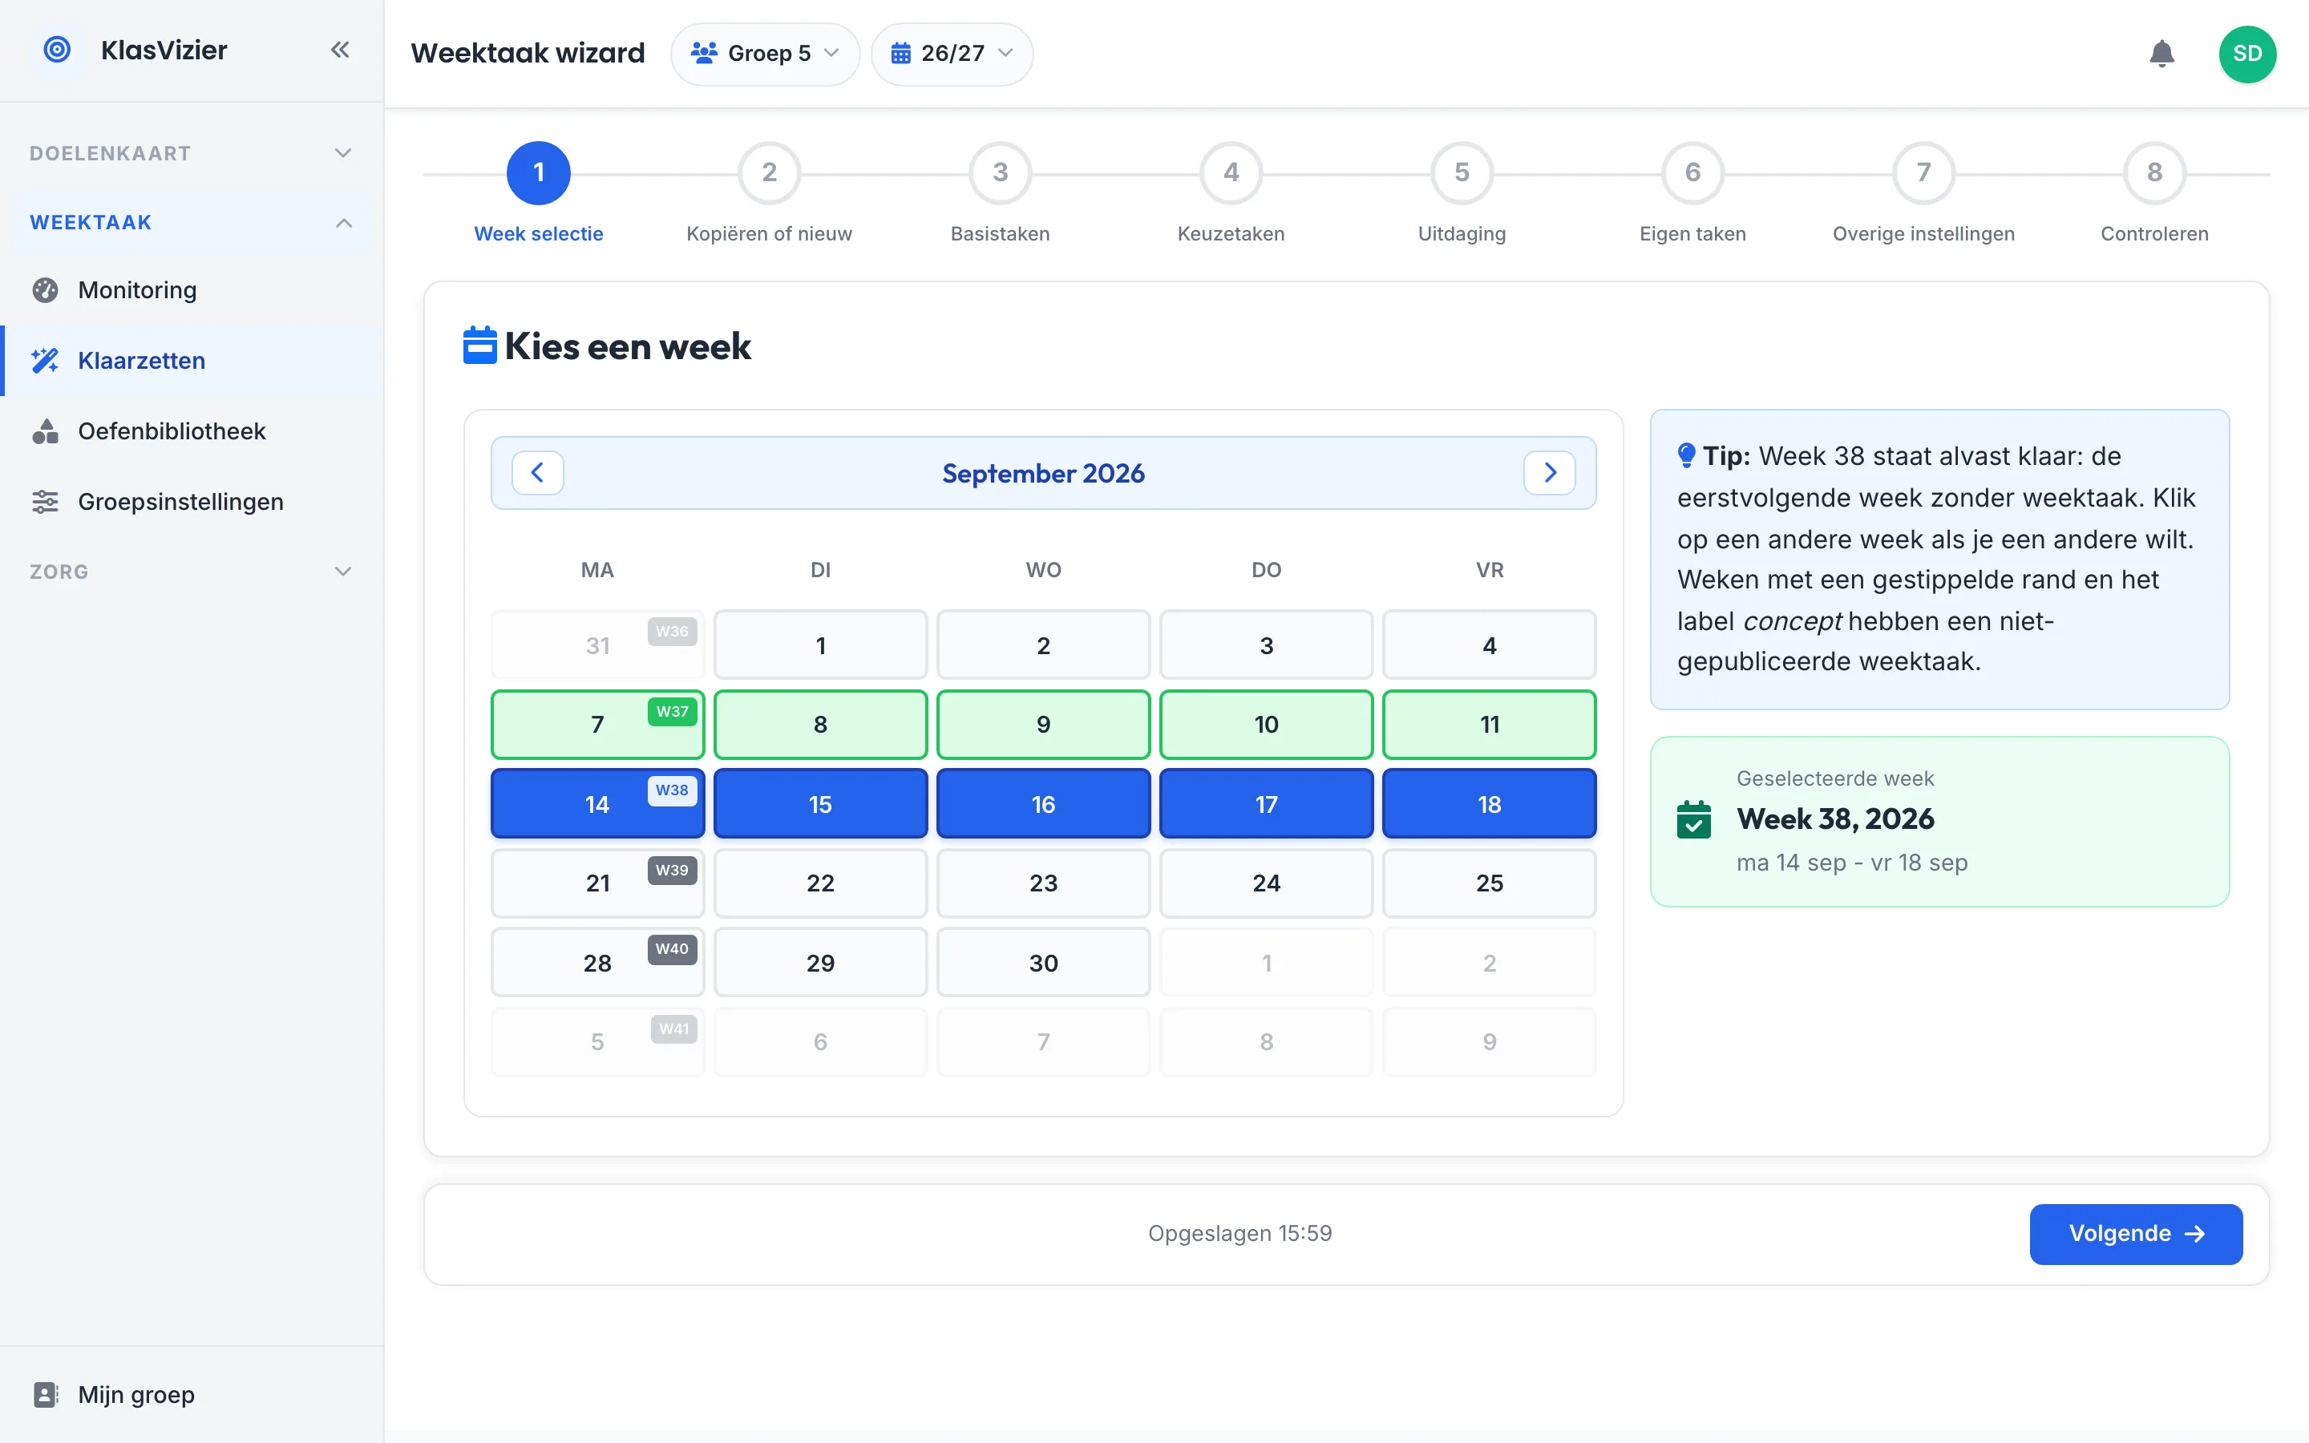Open the 26/27 school year dropdown
Image resolution: width=2309 pixels, height=1443 pixels.
point(952,54)
